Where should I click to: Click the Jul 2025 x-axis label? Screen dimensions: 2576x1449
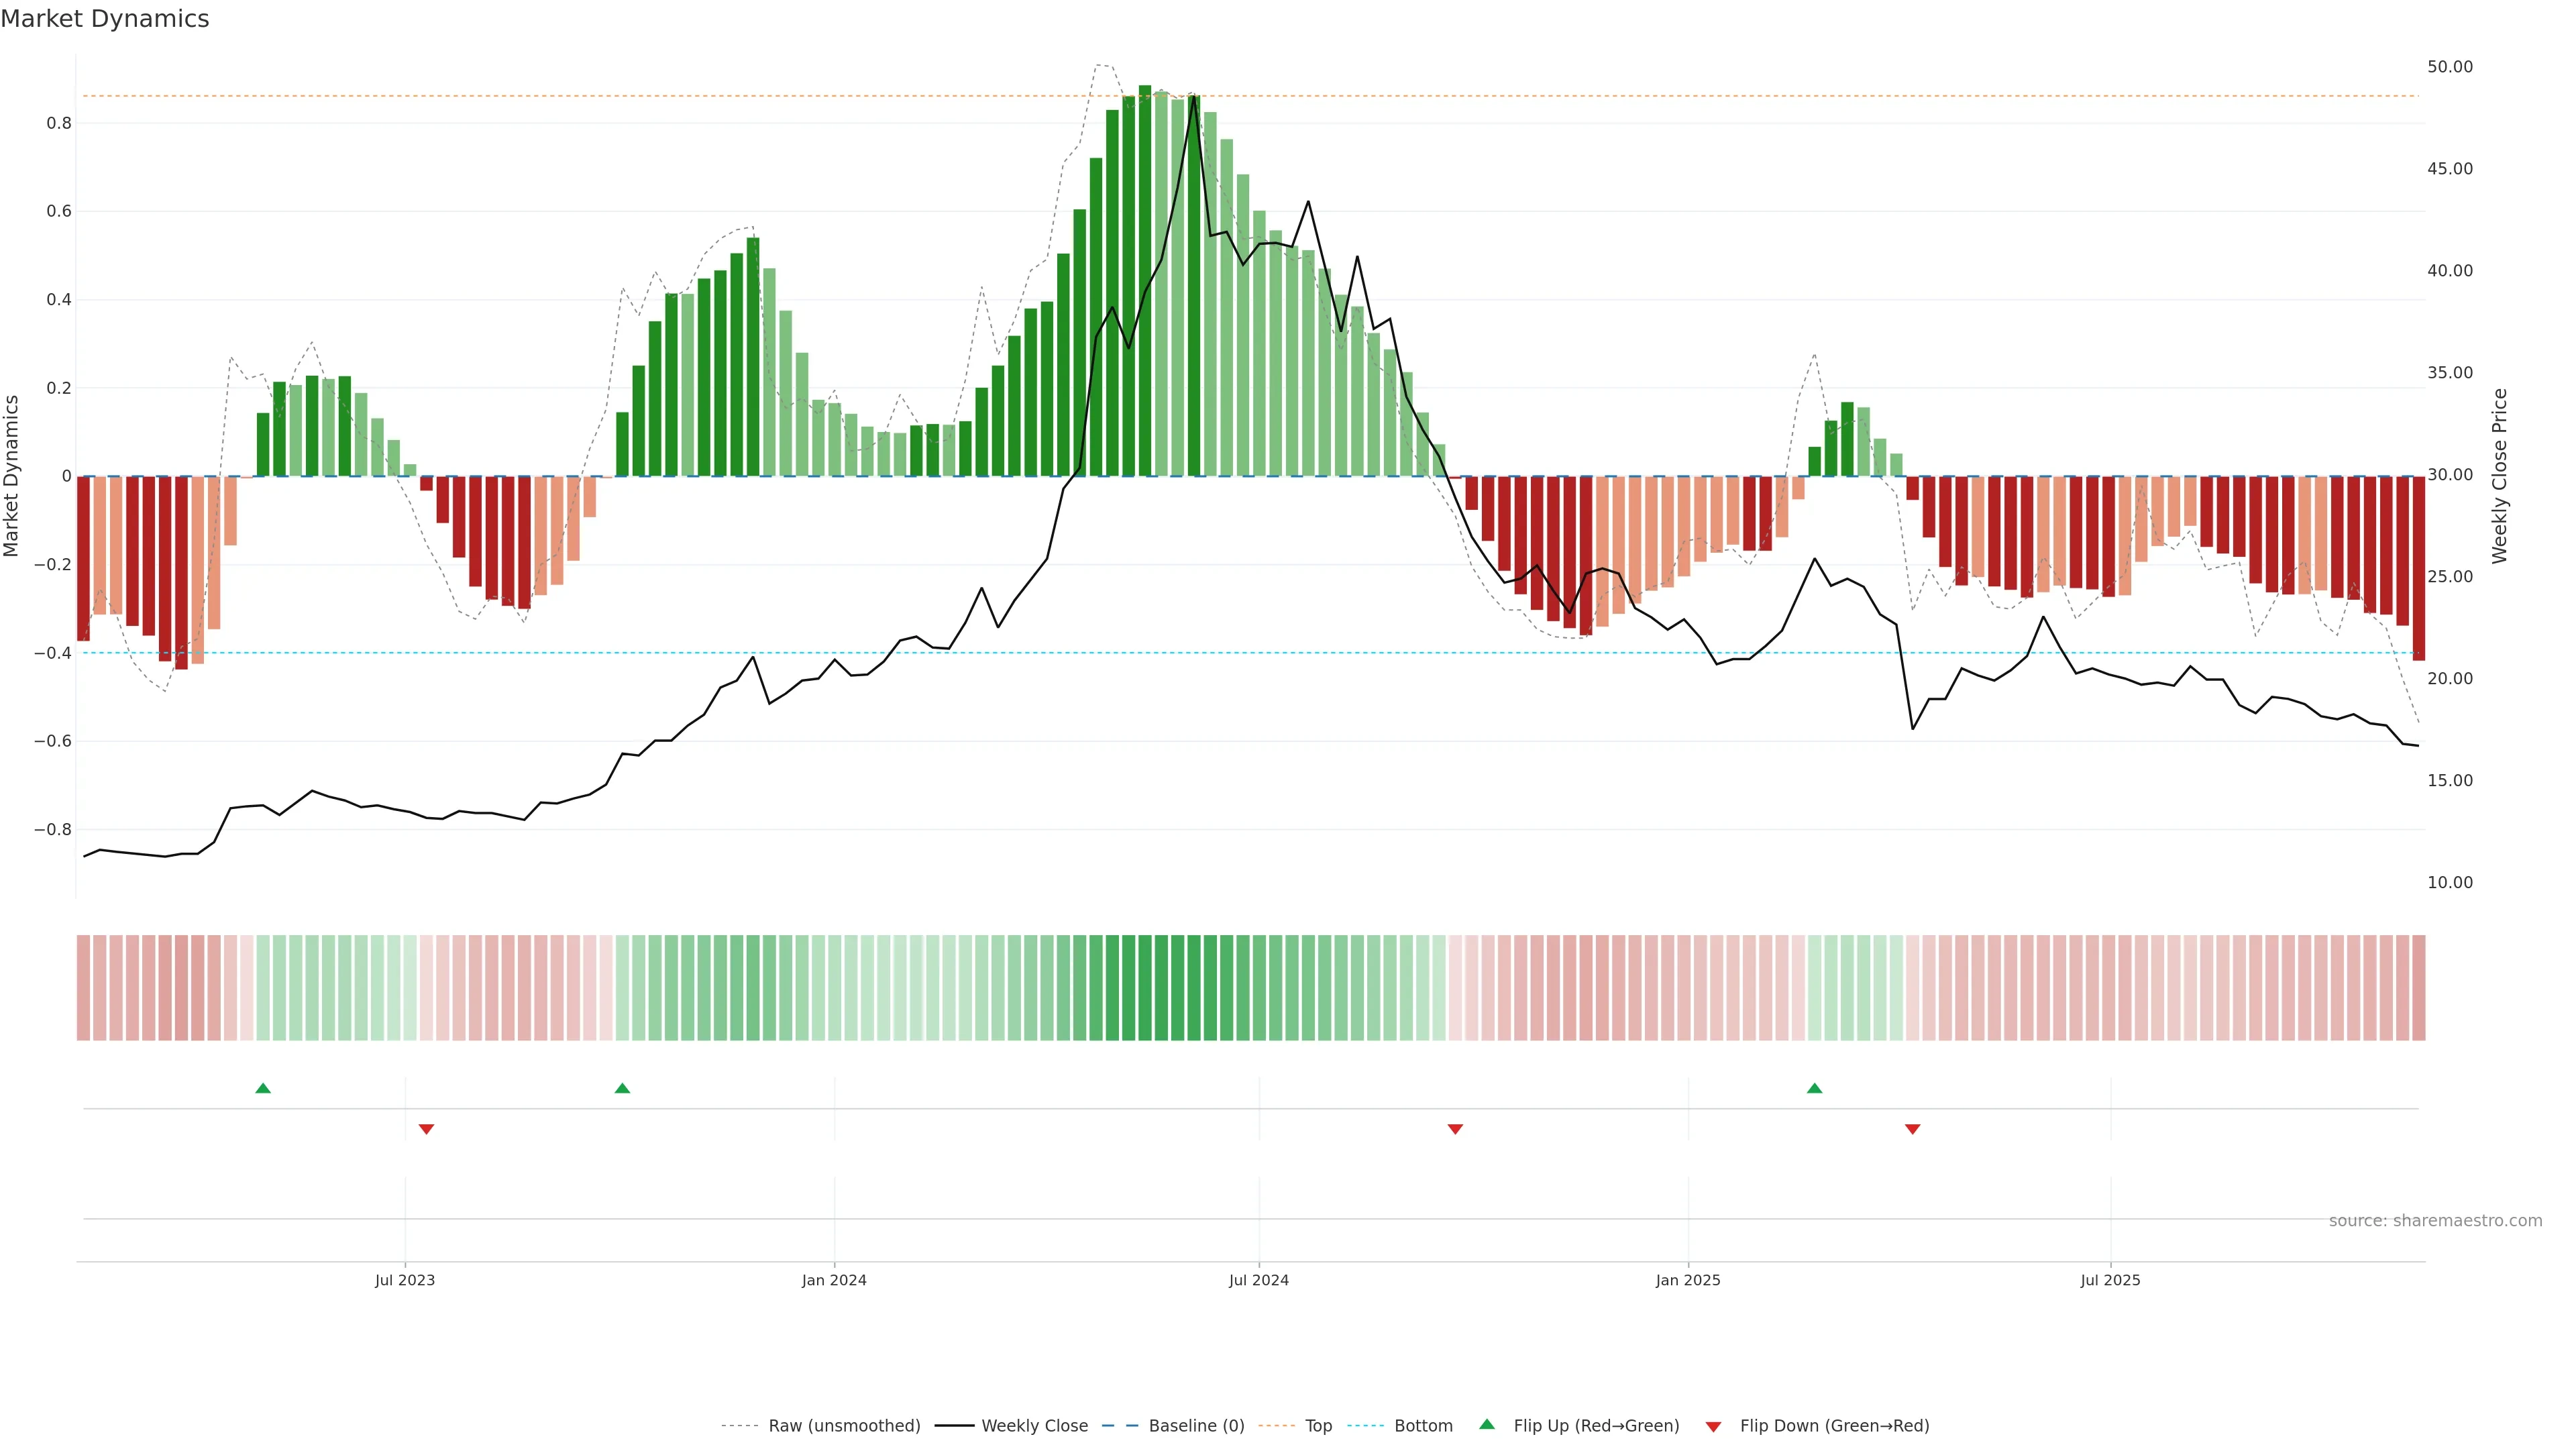(x=2110, y=1280)
